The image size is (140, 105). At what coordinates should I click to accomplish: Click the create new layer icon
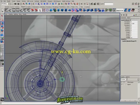click(x=138, y=79)
